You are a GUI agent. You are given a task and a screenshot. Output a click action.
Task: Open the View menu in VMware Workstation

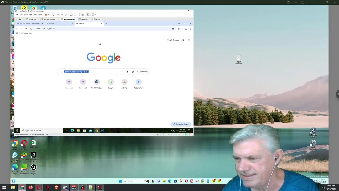pos(26,15)
